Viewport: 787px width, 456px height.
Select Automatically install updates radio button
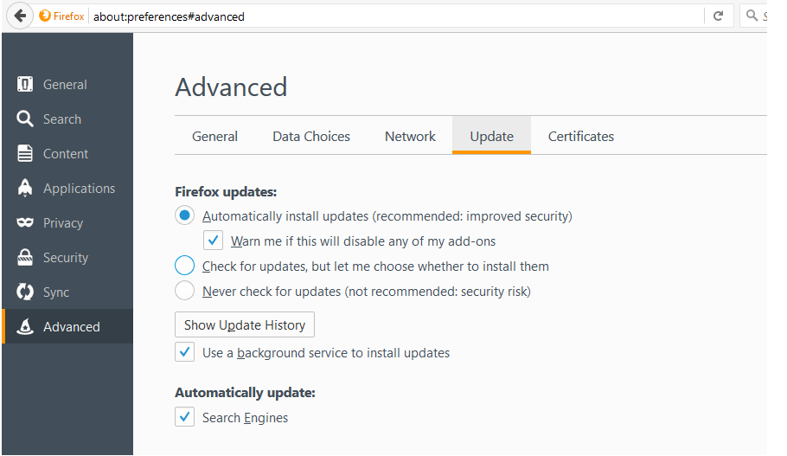click(x=185, y=215)
